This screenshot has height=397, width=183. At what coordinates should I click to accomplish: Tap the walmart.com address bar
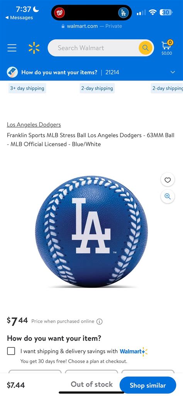91,26
